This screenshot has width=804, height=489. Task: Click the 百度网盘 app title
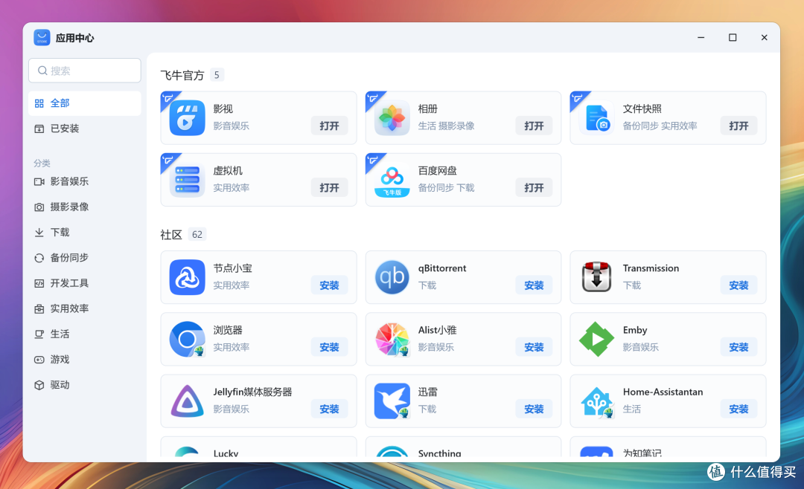(x=437, y=170)
